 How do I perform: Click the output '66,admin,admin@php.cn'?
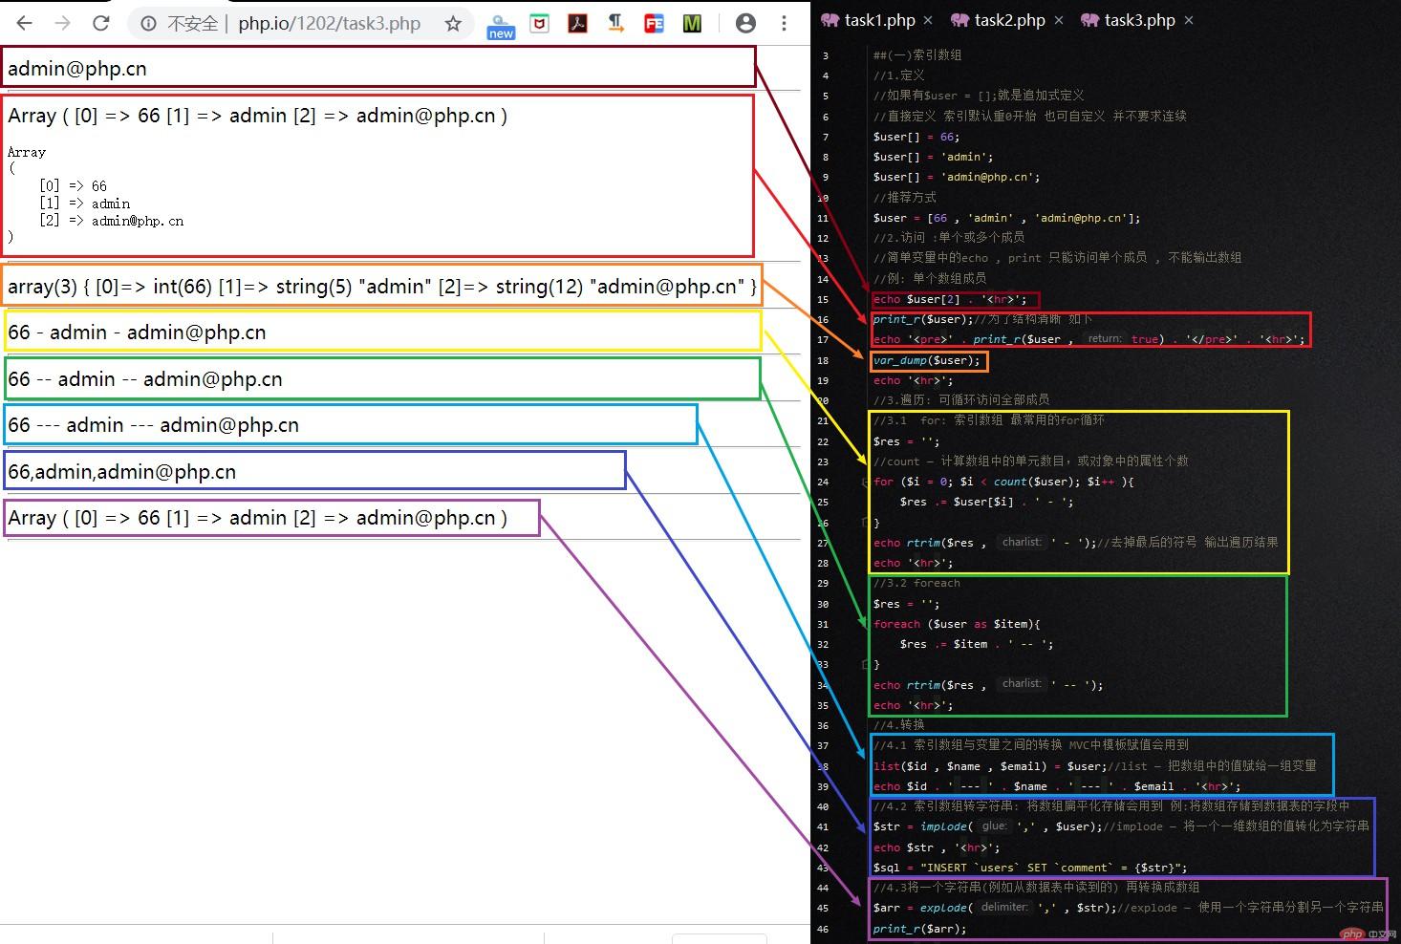[x=121, y=472]
